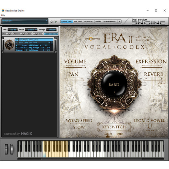Open the Mixer tab

click(x=98, y=21)
